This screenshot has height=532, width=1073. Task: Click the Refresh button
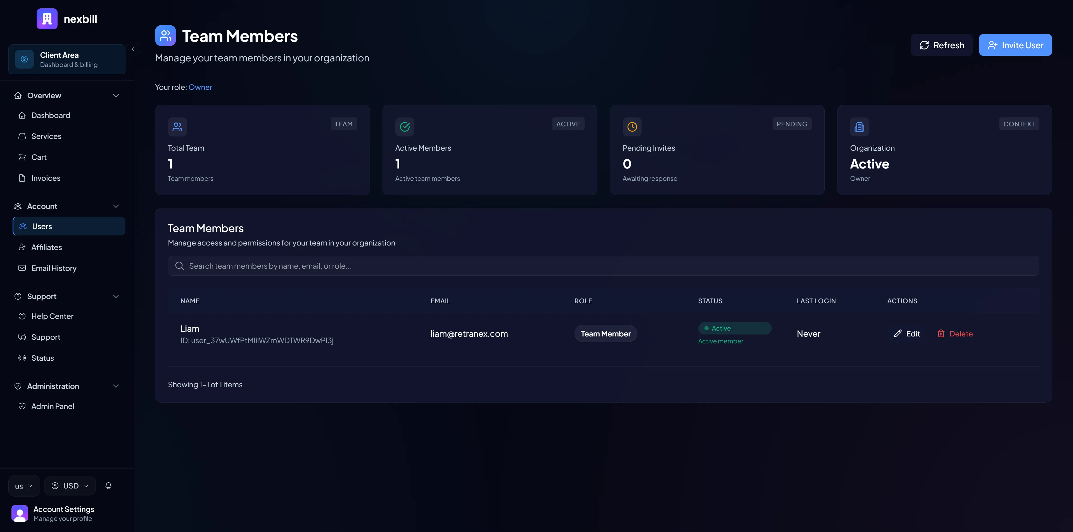(x=941, y=45)
